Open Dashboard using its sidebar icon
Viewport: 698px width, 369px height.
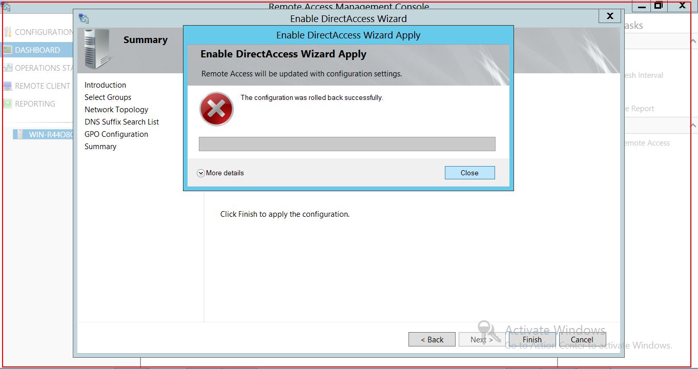[x=7, y=50]
